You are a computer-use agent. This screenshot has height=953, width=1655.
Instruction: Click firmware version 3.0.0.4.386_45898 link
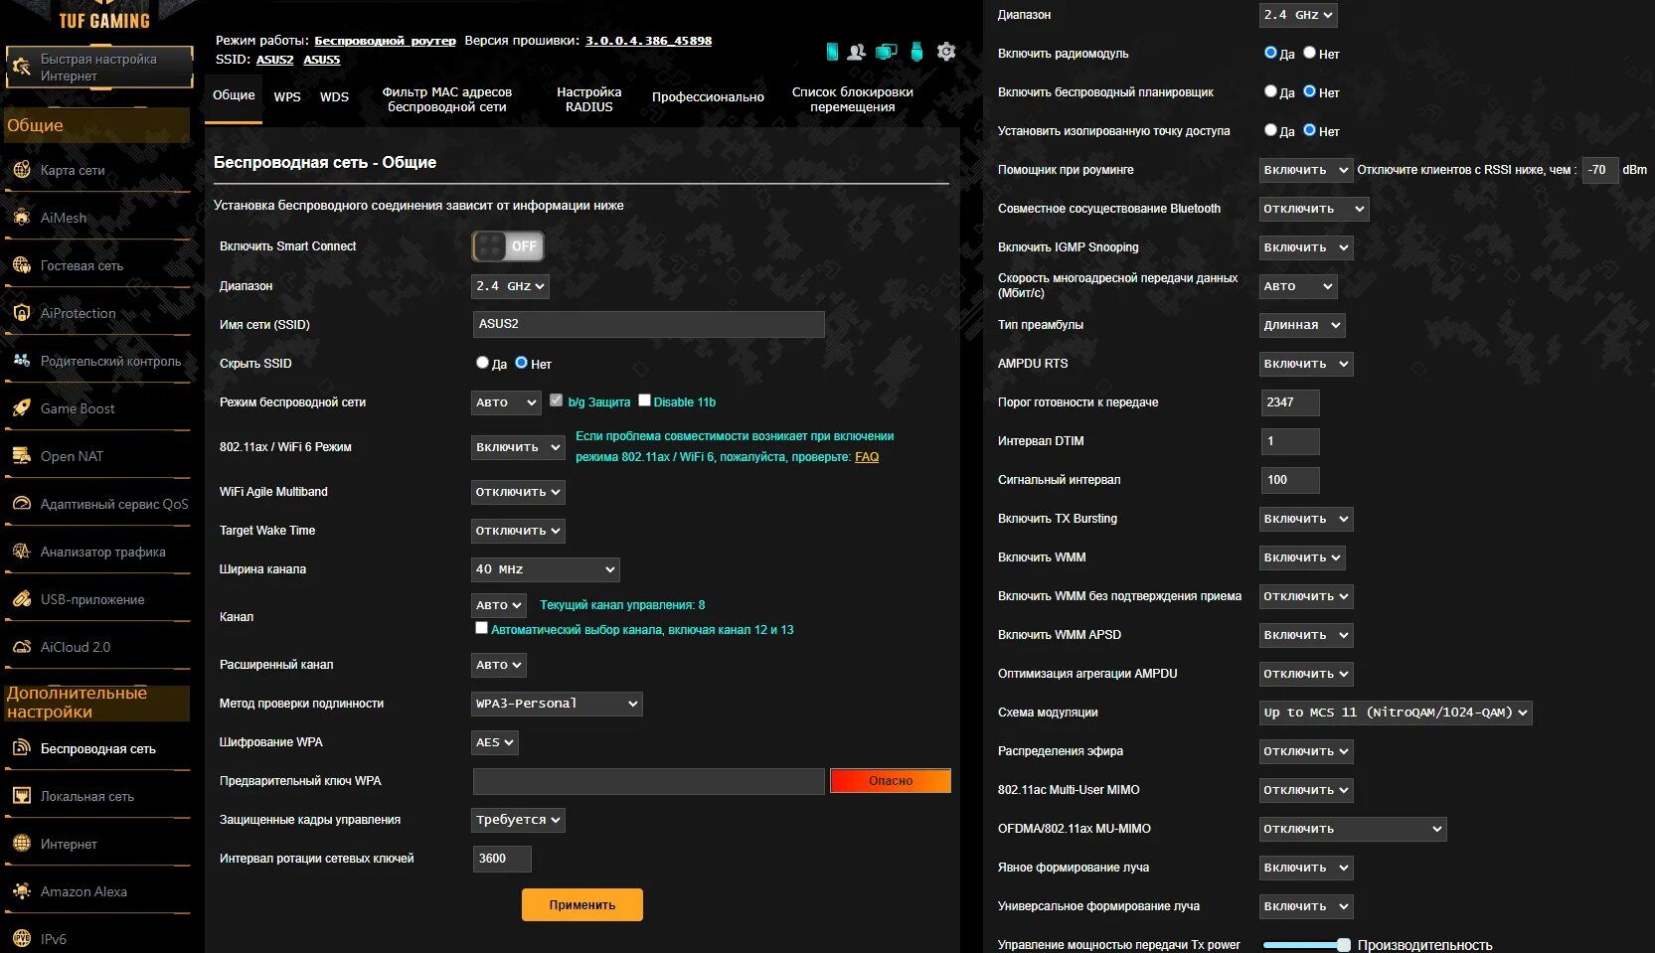click(648, 41)
